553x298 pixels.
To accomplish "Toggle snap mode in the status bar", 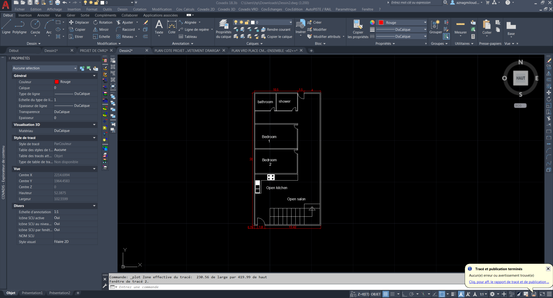I will tap(392, 294).
